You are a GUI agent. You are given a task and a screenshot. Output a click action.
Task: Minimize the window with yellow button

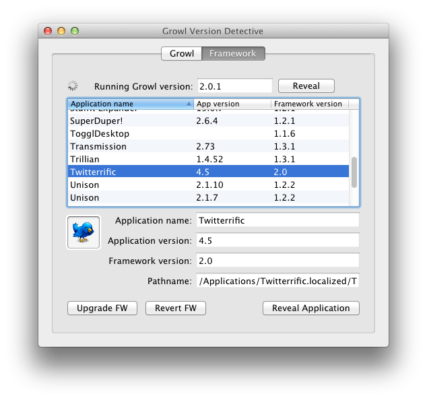(x=61, y=31)
